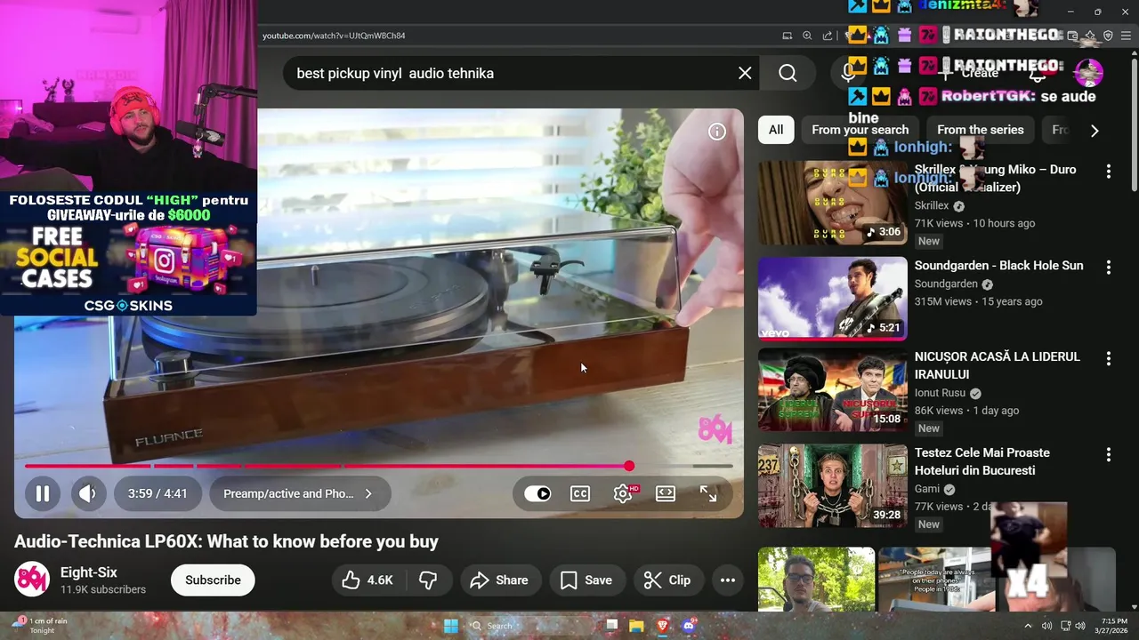The image size is (1139, 640).
Task: Click the Brave browser taskbar icon
Action: click(663, 626)
